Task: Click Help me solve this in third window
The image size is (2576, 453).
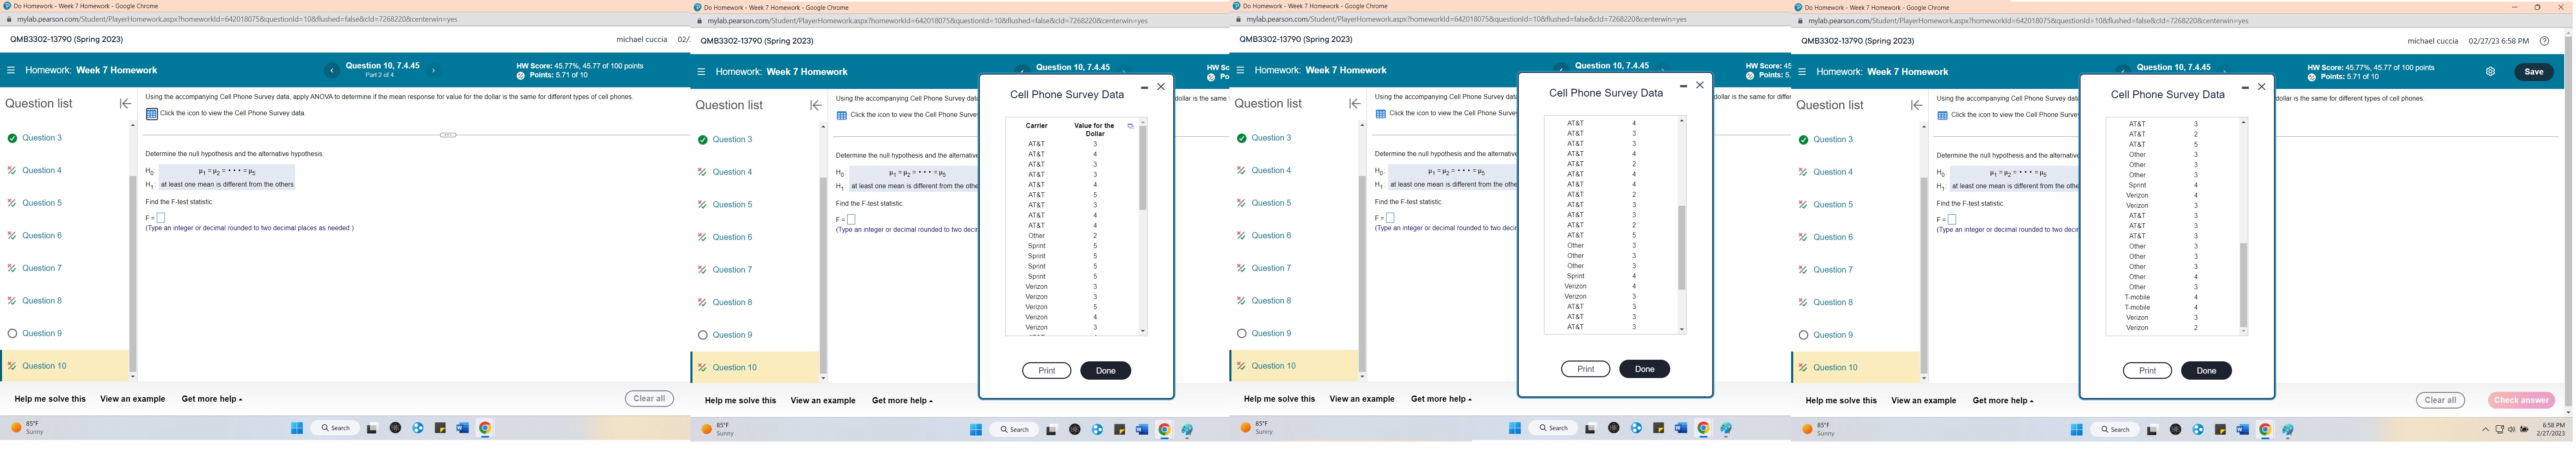Action: [x=1279, y=399]
